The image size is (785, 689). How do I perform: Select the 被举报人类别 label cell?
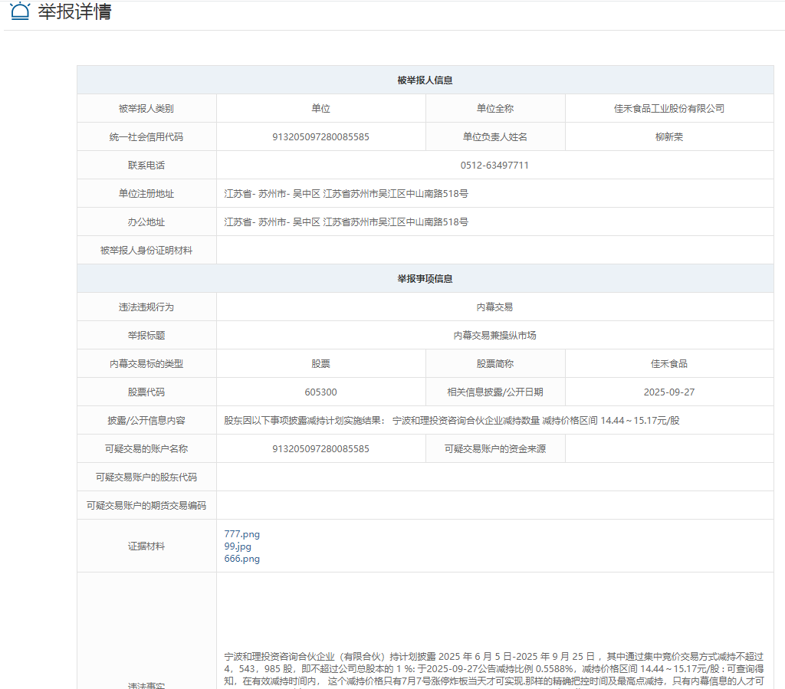(x=146, y=109)
